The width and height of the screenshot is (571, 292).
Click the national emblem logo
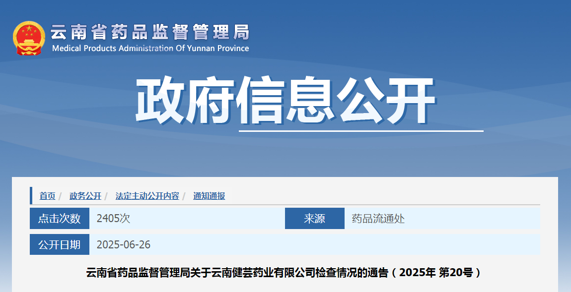pos(29,38)
